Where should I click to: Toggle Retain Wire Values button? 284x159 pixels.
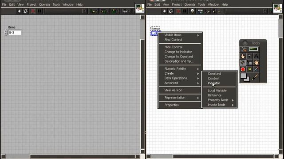pos(200,11)
